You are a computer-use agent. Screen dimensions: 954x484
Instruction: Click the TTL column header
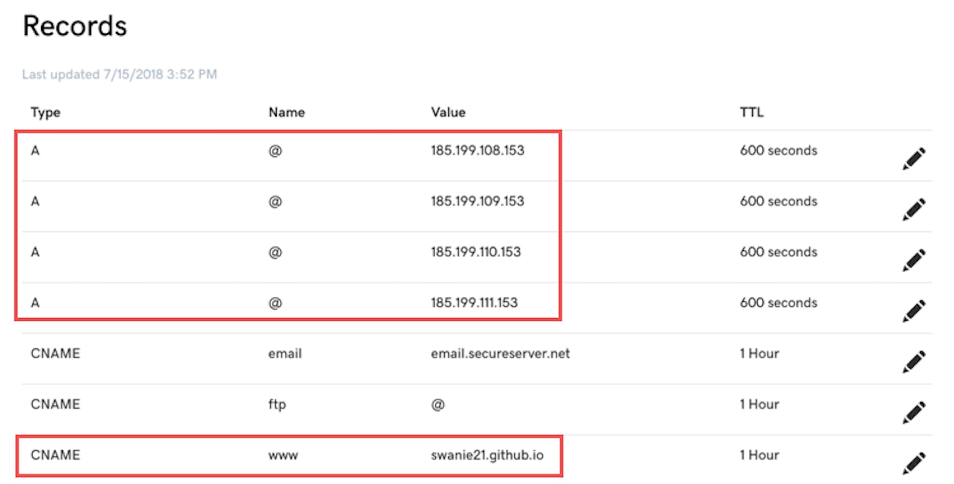coord(751,113)
